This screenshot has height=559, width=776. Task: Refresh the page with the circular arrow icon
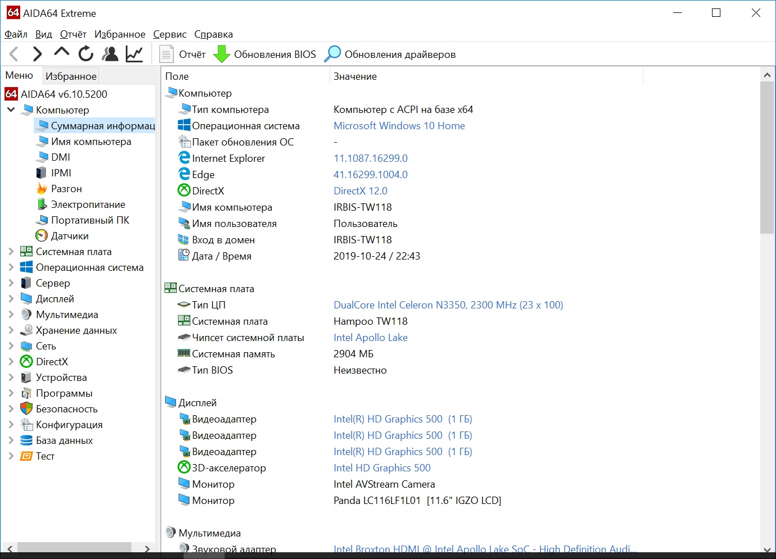(x=85, y=54)
